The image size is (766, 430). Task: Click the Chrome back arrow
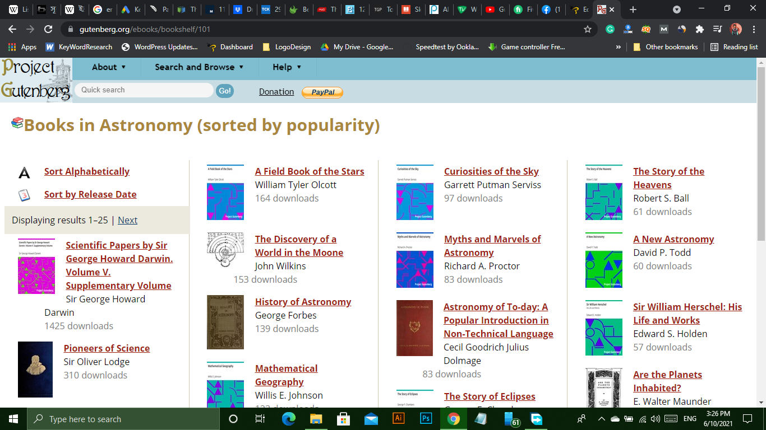click(x=12, y=29)
